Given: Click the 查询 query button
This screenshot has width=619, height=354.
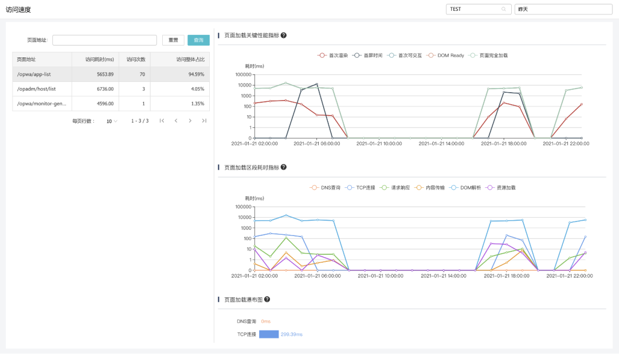Looking at the screenshot, I should click(x=198, y=40).
